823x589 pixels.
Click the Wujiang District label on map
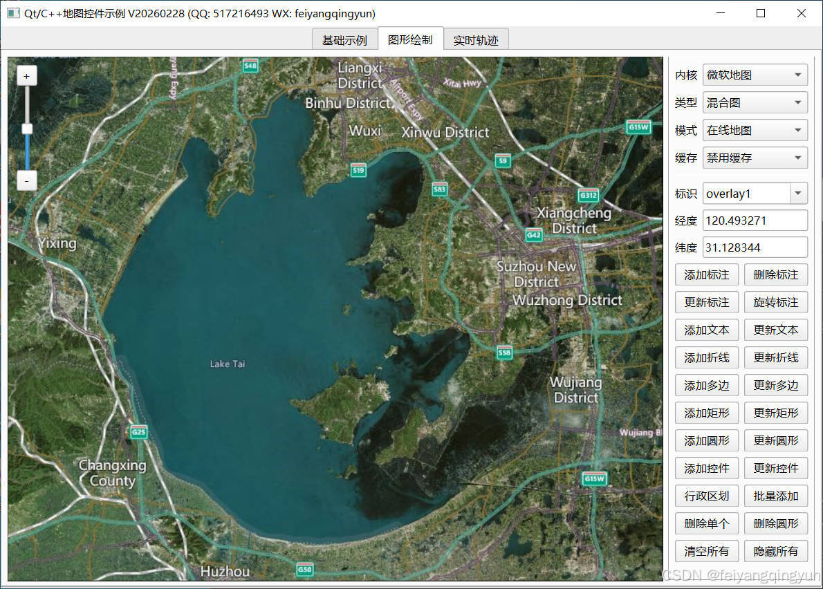coord(576,390)
